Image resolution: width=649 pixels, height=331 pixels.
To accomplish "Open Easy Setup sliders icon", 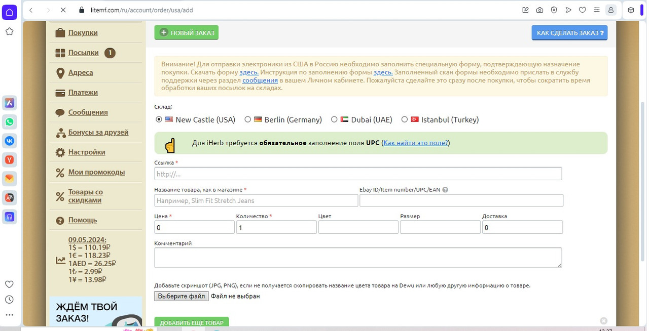I will click(597, 10).
